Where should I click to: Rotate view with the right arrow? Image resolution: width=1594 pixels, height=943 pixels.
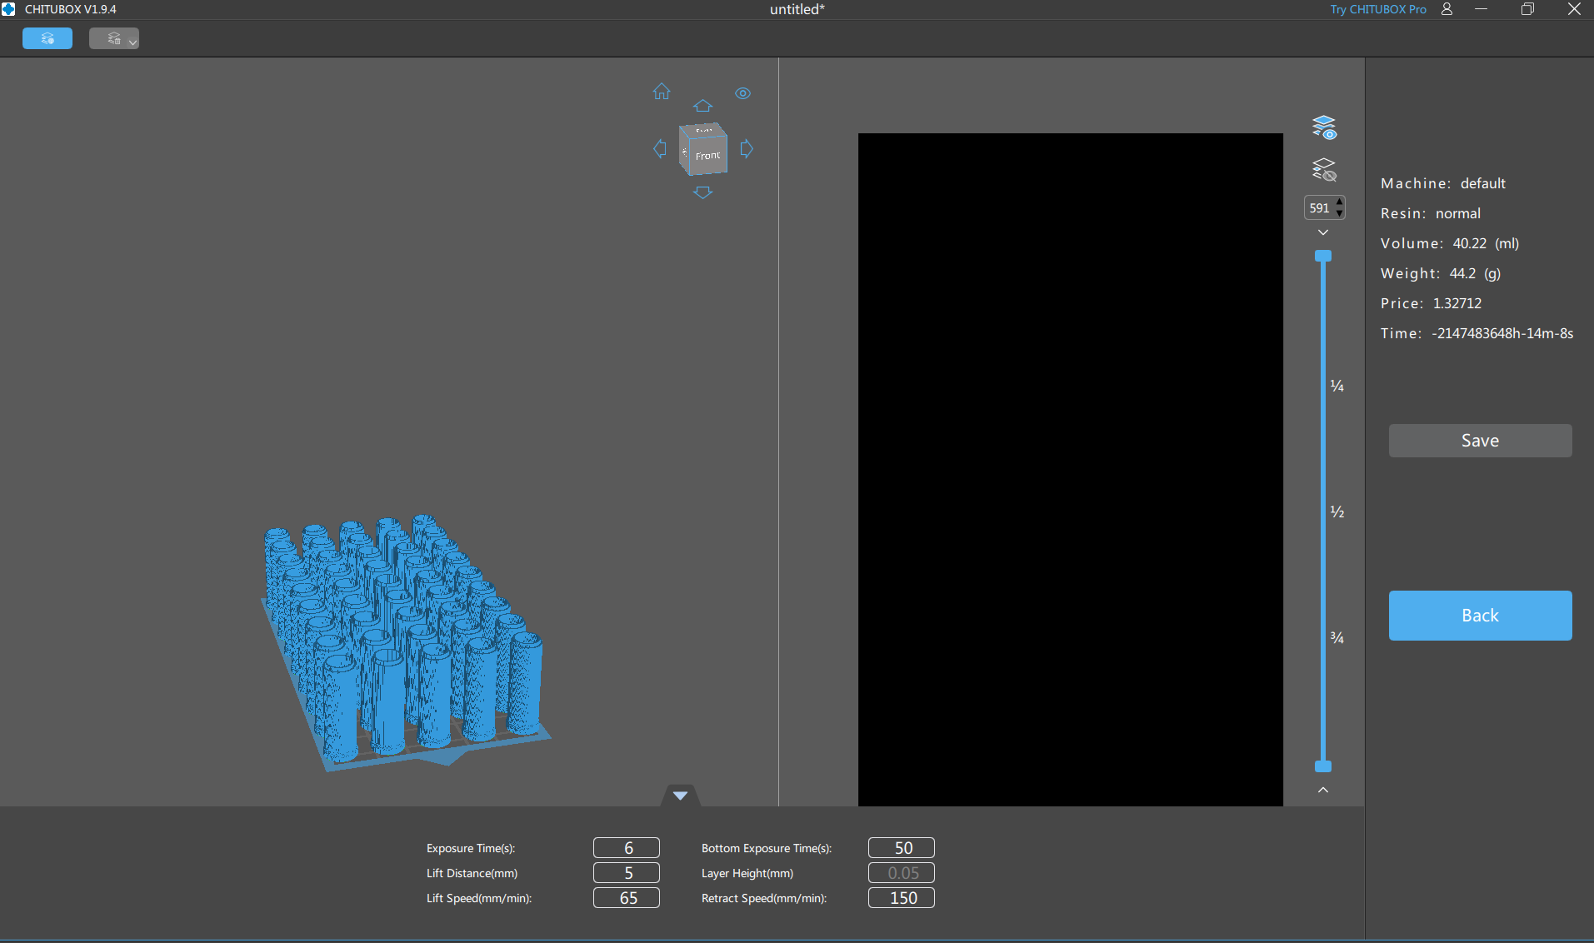pos(747,149)
